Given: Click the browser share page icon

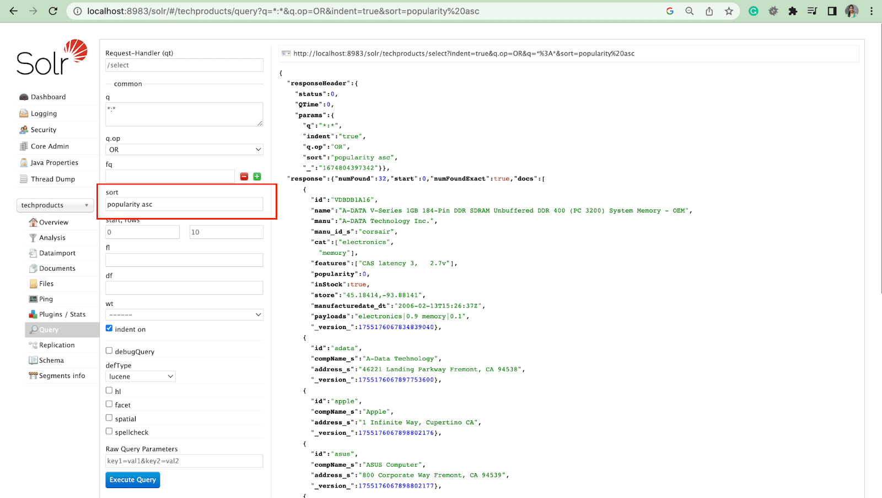Looking at the screenshot, I should [709, 11].
